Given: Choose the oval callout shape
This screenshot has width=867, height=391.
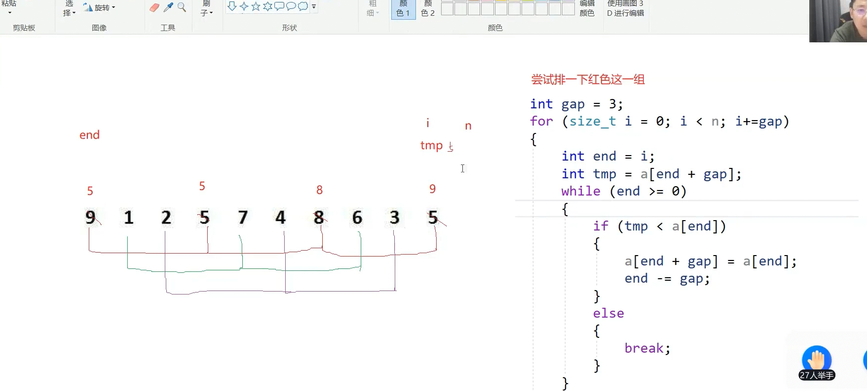Looking at the screenshot, I should tap(291, 6).
